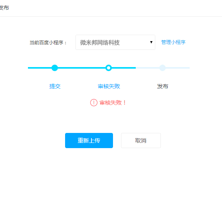Click the black 发布 step label
Viewport: 222px width, 202px height.
click(x=163, y=86)
